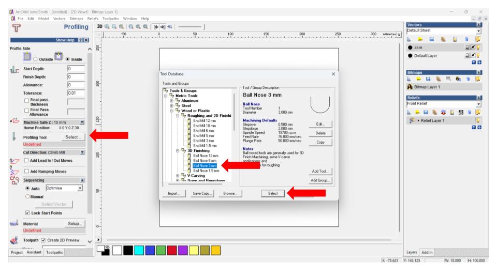Screen dimensions: 497x279
Task: Click the primary/secondary colour link icon
Action: (x=108, y=247)
